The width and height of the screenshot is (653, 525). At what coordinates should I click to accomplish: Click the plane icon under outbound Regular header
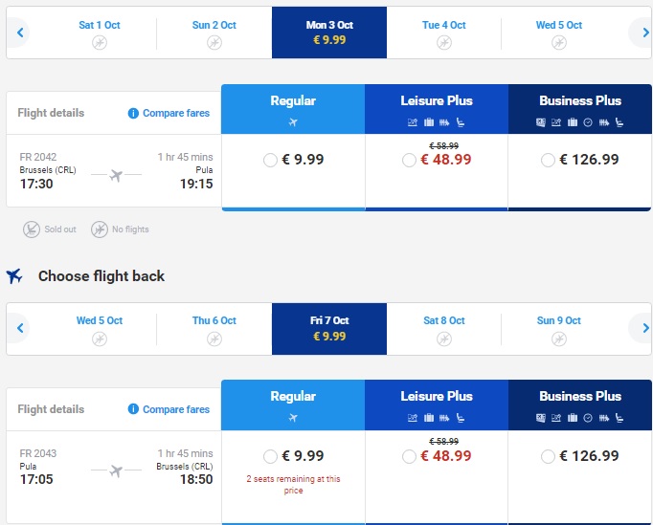tap(293, 122)
